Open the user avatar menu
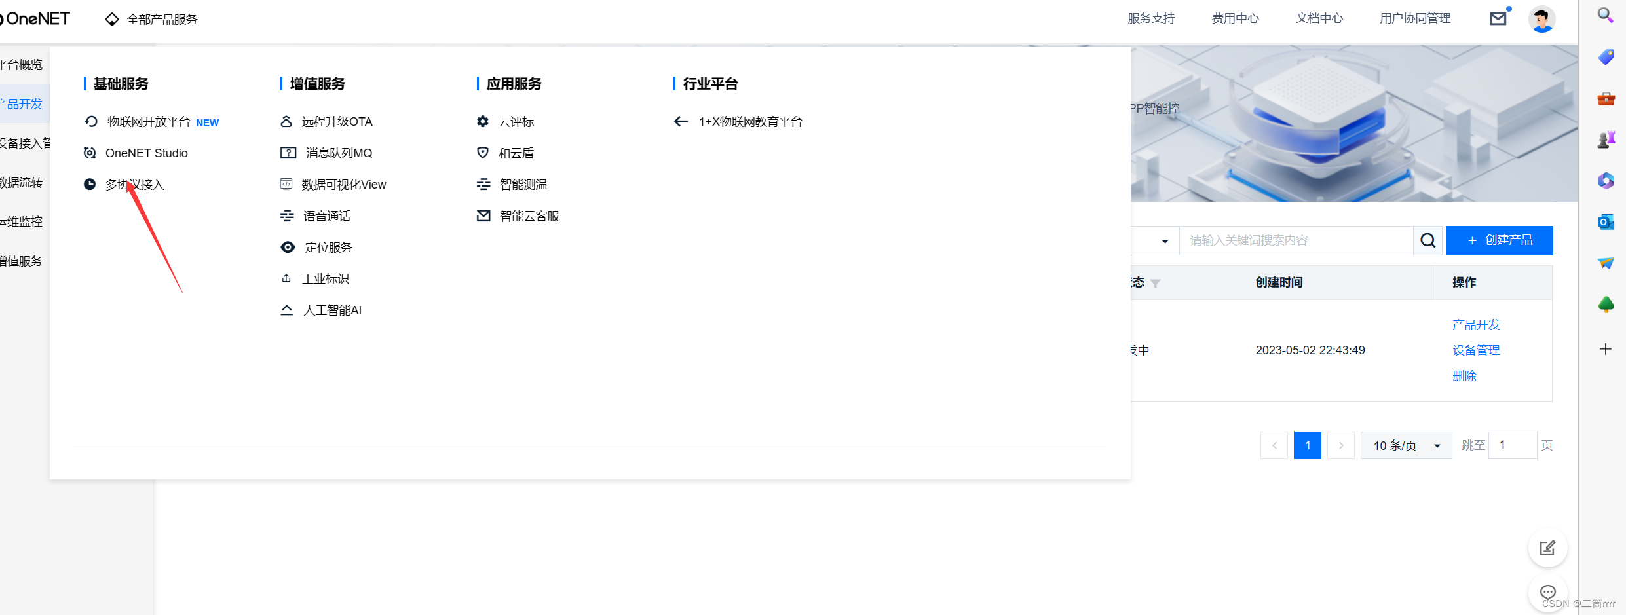Screen dimensions: 1626x615 (x=1541, y=19)
